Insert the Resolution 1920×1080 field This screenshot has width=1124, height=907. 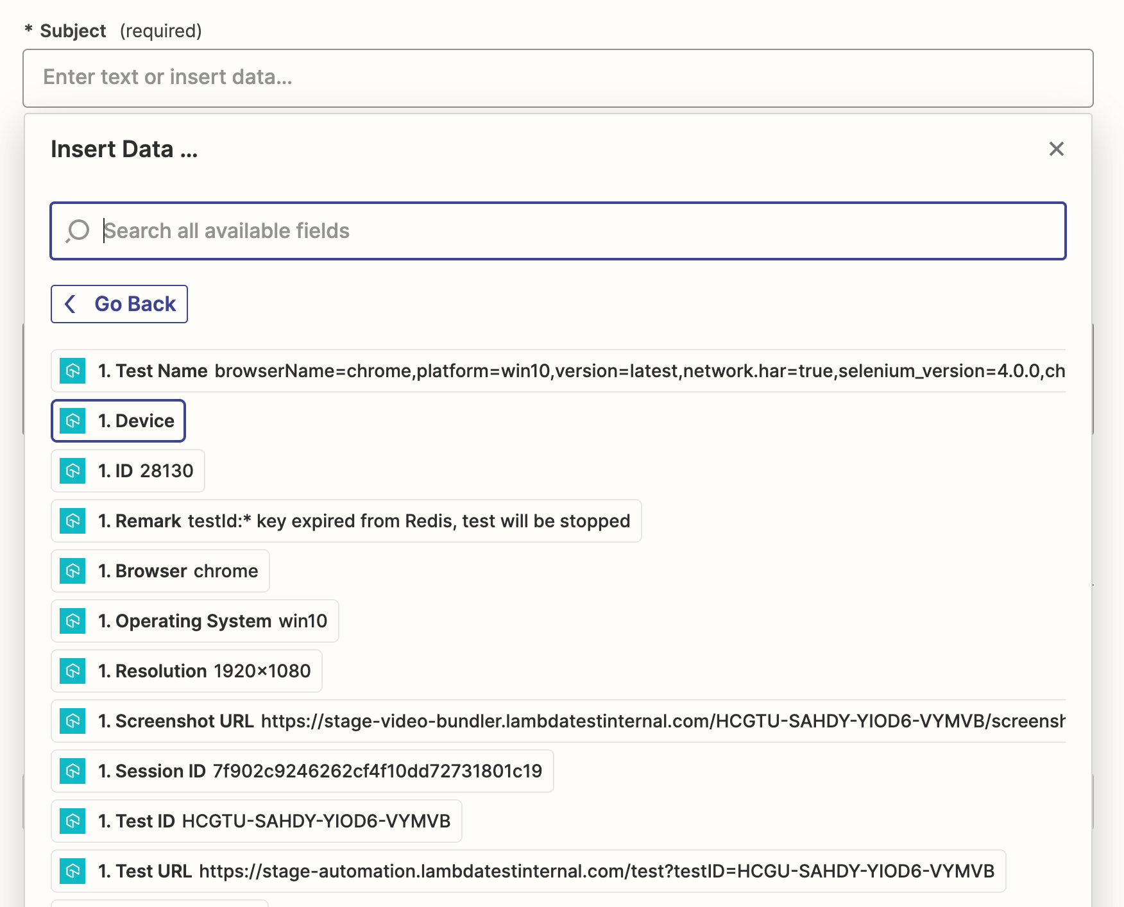(187, 671)
